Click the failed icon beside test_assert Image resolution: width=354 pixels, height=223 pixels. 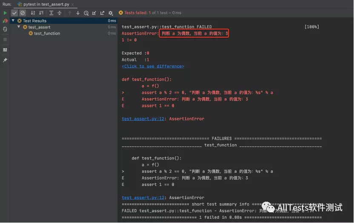[x=25, y=27]
